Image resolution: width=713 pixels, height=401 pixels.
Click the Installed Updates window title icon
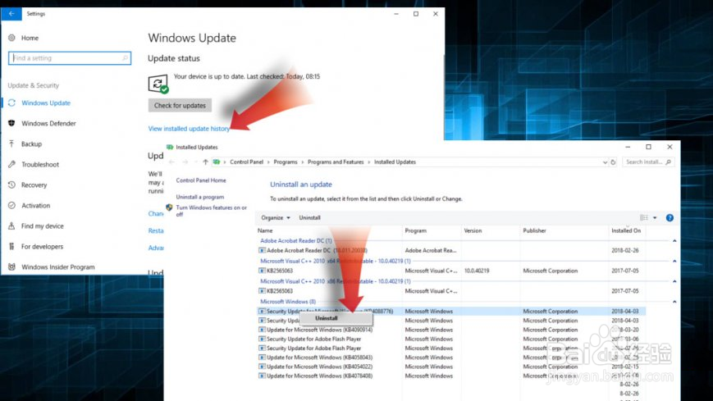(x=170, y=148)
